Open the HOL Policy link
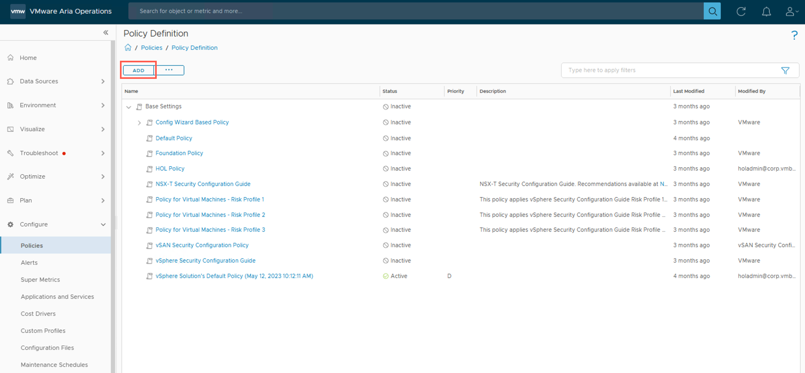Image resolution: width=805 pixels, height=373 pixels. click(170, 168)
